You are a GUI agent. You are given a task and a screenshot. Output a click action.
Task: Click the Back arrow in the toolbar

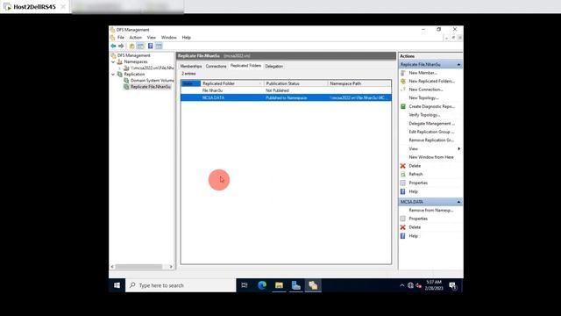click(x=113, y=47)
